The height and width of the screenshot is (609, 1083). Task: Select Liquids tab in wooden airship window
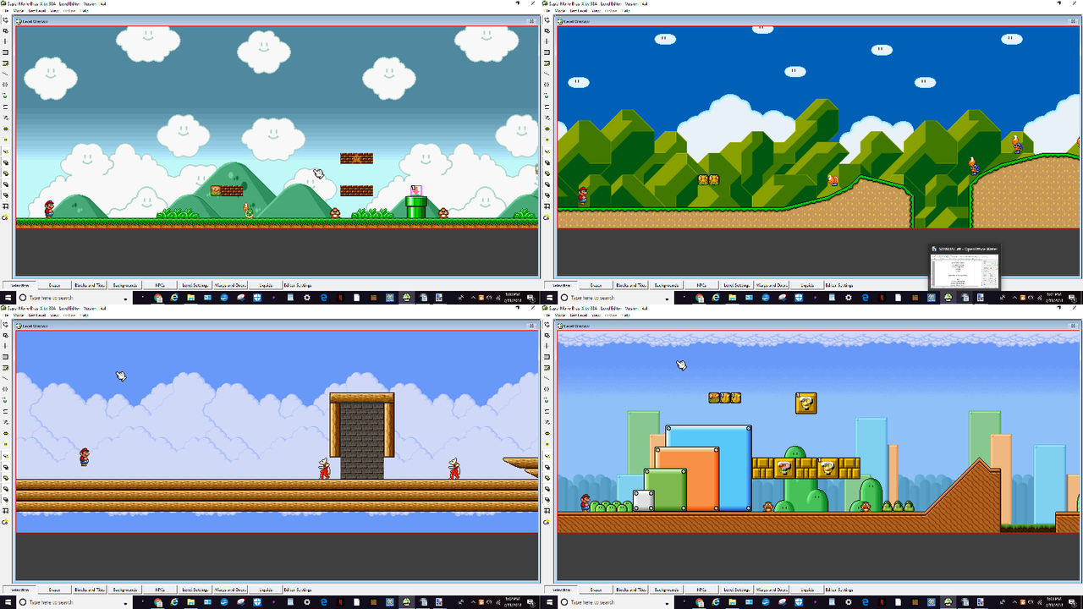(x=264, y=590)
